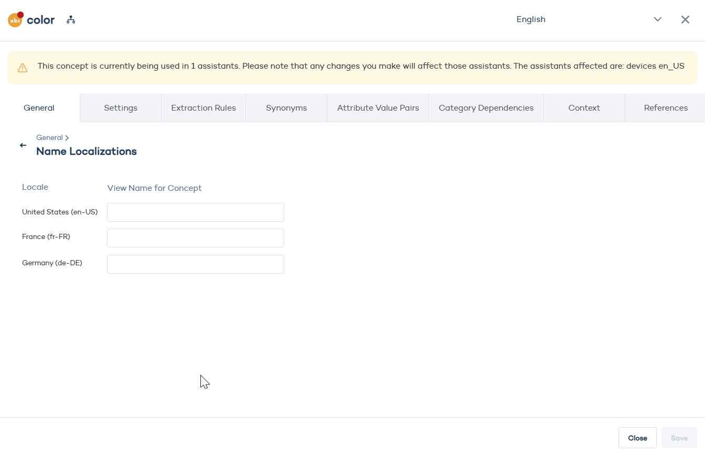Click the Close button
This screenshot has width=705, height=454.
tap(637, 438)
